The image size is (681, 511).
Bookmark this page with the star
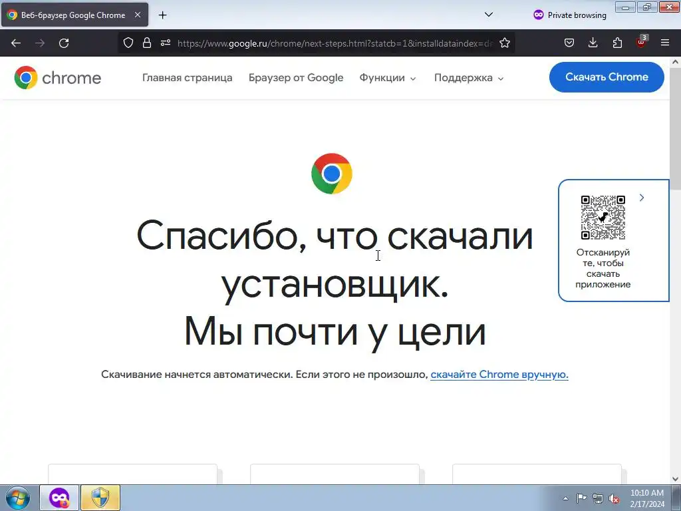pos(505,43)
